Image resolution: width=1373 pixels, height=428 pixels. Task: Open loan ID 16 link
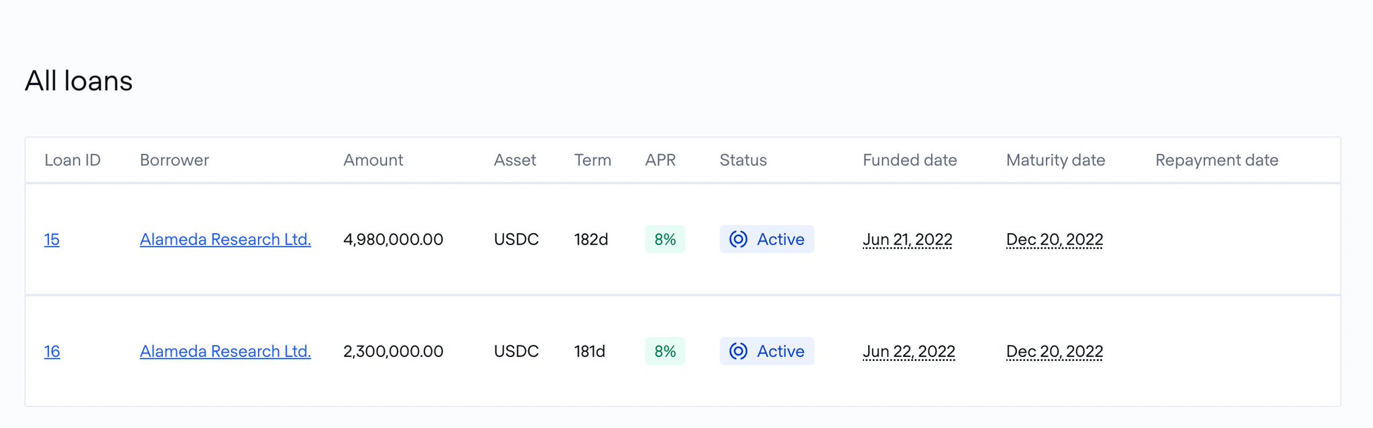coord(52,352)
